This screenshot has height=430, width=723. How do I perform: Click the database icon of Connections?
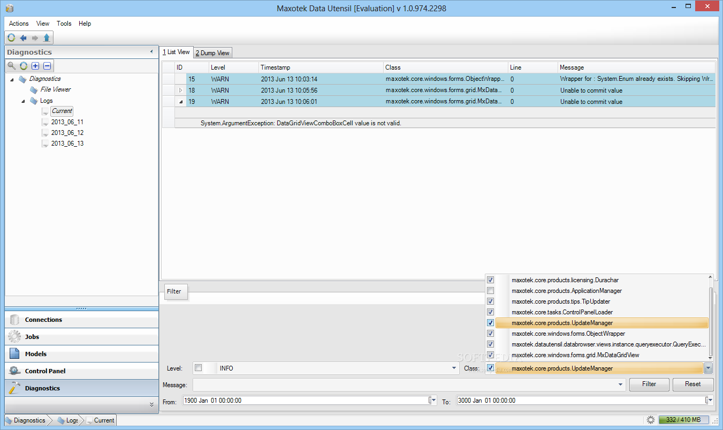(x=15, y=320)
